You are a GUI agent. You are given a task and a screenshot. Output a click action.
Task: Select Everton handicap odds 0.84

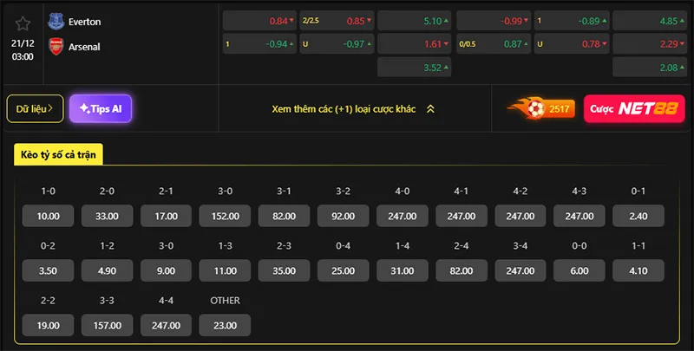click(x=259, y=21)
